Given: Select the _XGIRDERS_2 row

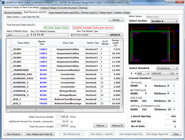Looking at the screenshot, I should [x=63, y=87].
